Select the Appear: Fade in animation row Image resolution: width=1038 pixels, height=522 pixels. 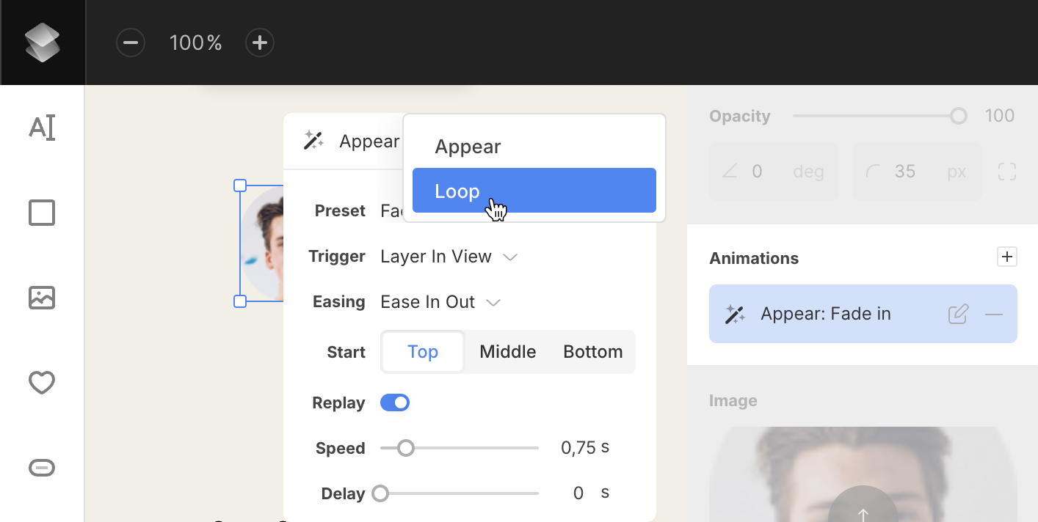[x=863, y=314]
